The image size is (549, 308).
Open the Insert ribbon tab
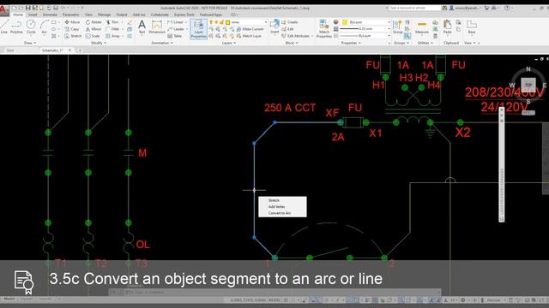(33, 15)
